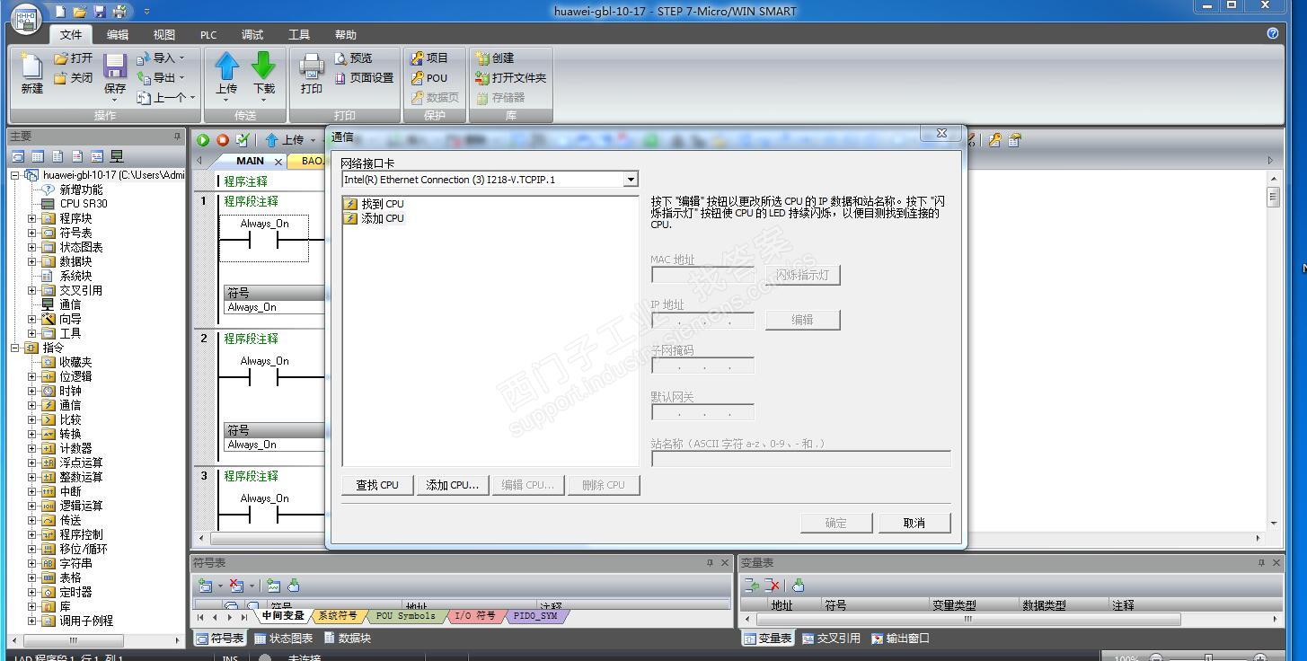The height and width of the screenshot is (661, 1307).
Task: Switch to the PLC ribbon tab
Action: pyautogui.click(x=208, y=34)
